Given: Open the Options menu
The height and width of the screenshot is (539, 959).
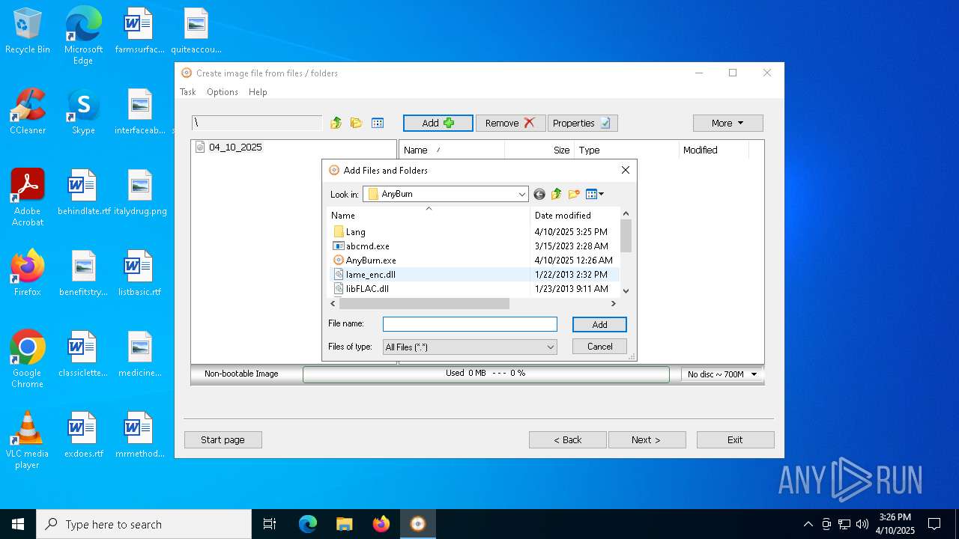Looking at the screenshot, I should coord(223,92).
